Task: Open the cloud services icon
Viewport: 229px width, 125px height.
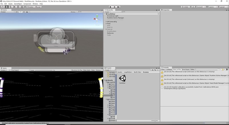Action: point(193,7)
